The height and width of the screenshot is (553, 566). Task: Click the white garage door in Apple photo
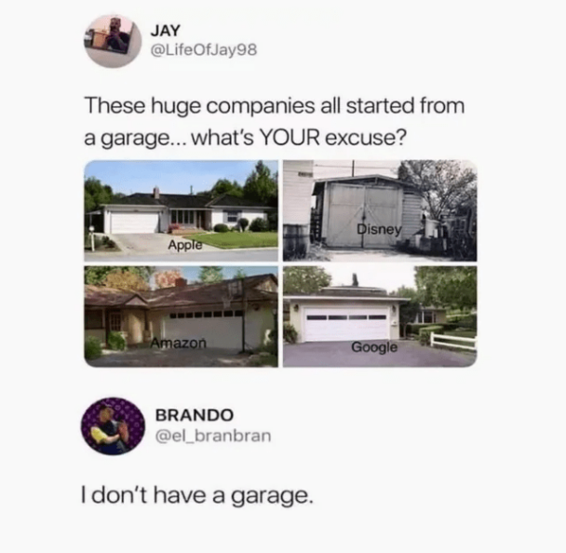point(134,223)
